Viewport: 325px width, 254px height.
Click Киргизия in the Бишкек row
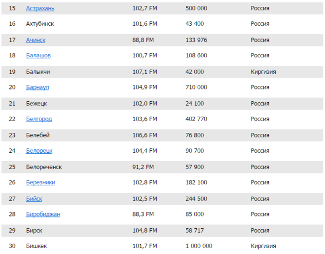click(x=263, y=246)
